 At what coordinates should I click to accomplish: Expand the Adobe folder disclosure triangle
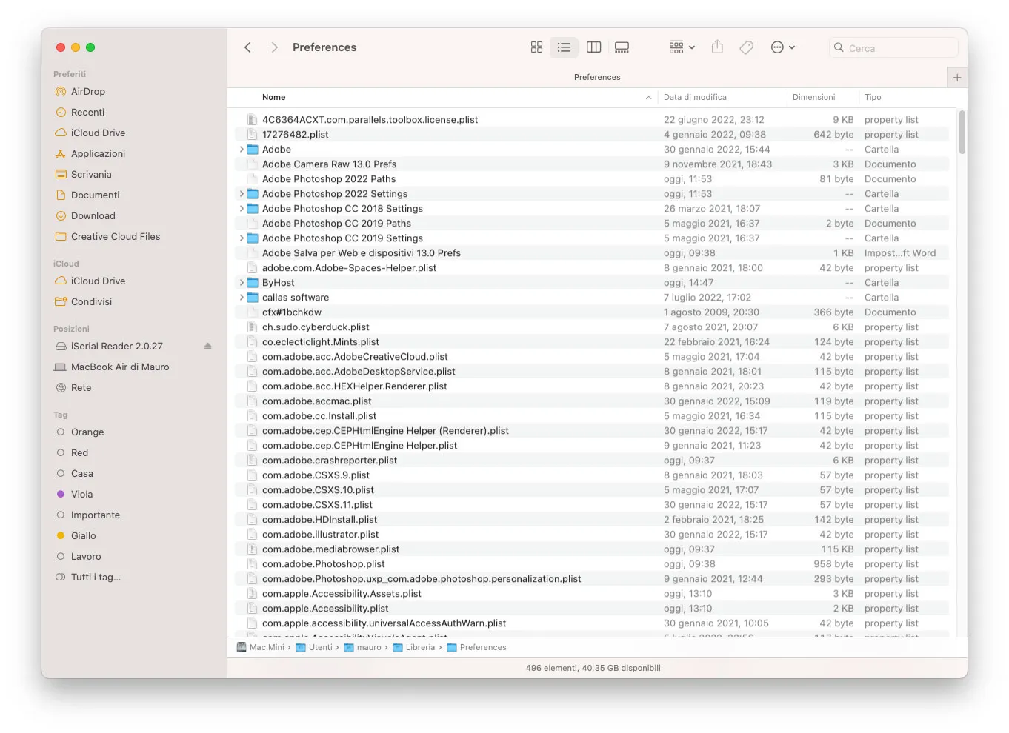click(x=242, y=149)
